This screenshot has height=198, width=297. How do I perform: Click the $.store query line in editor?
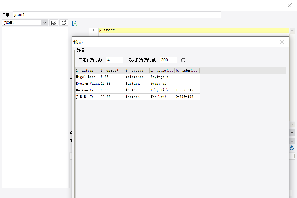107,30
